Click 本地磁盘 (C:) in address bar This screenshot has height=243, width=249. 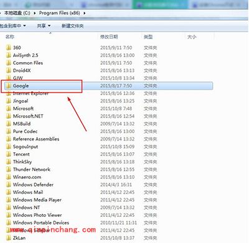[x=17, y=13]
